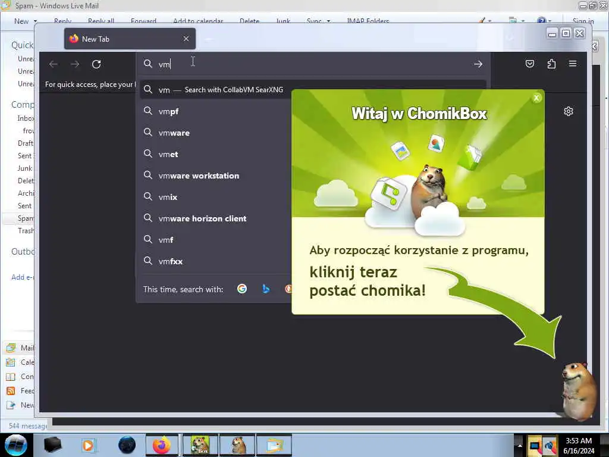Select the vmpf suggestion
Screen dimensions: 609x457
(x=215, y=111)
